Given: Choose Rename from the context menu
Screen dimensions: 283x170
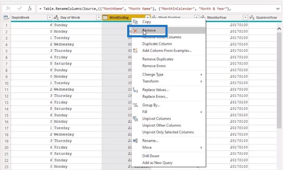Looking at the screenshot, I should [169, 141].
